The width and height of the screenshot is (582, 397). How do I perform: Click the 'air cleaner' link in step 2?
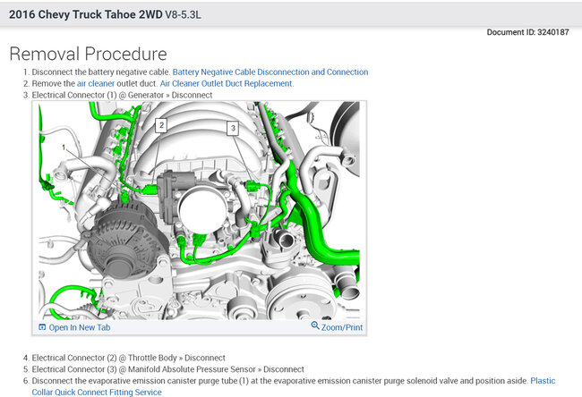click(96, 83)
